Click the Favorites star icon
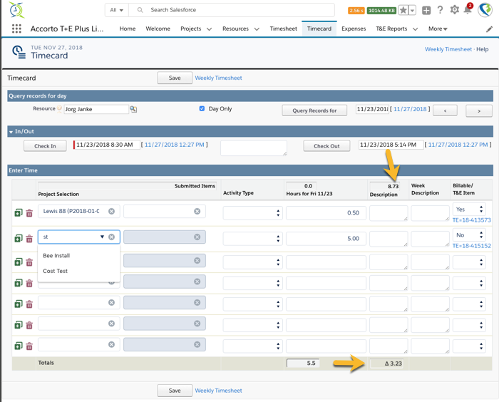The height and width of the screenshot is (402, 499). point(403,10)
